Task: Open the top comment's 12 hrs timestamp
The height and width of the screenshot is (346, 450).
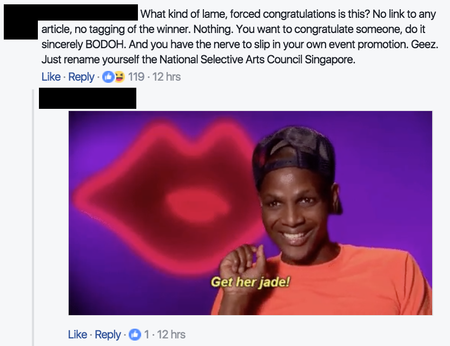Action: tap(167, 77)
